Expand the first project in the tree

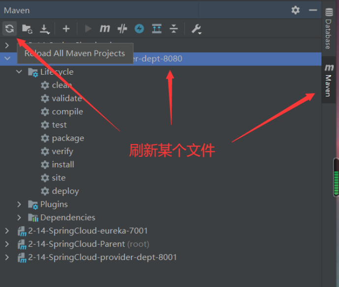click(7, 45)
